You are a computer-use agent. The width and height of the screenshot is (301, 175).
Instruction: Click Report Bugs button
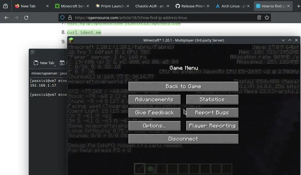(x=212, y=113)
